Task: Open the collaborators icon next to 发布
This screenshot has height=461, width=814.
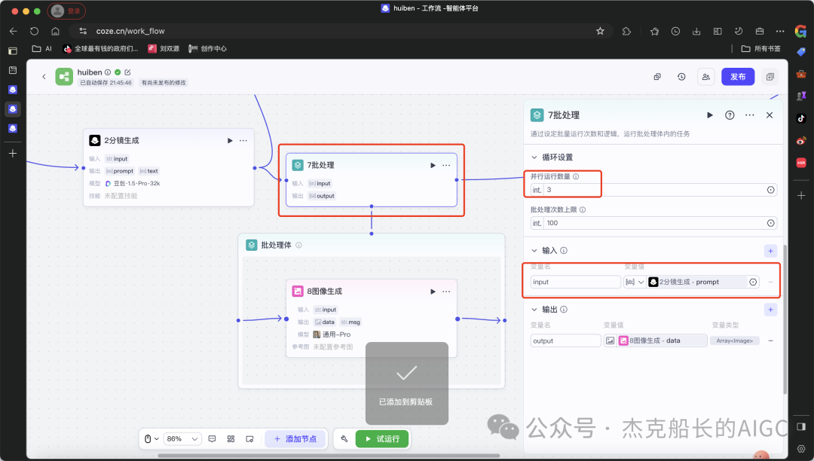Action: 705,77
